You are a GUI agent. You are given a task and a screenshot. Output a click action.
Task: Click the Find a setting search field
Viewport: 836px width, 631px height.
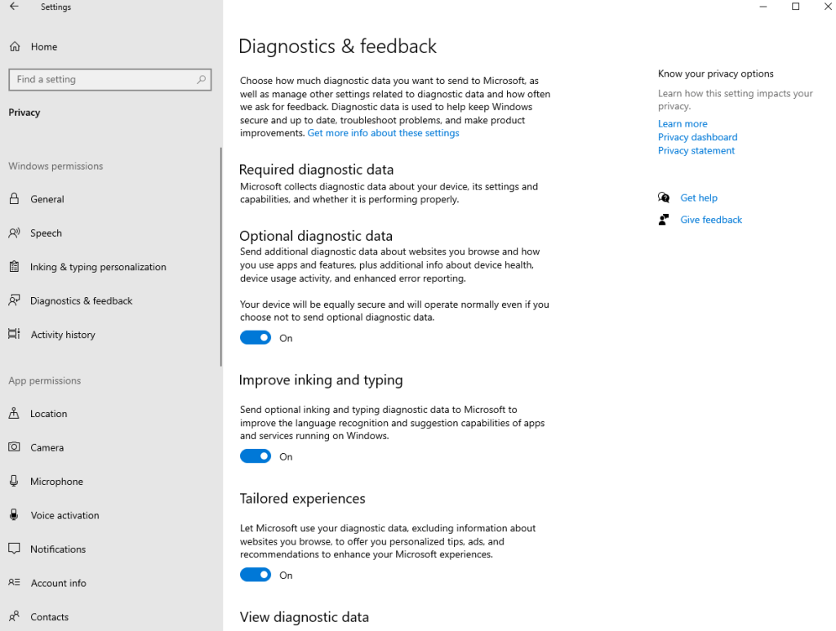(x=102, y=79)
